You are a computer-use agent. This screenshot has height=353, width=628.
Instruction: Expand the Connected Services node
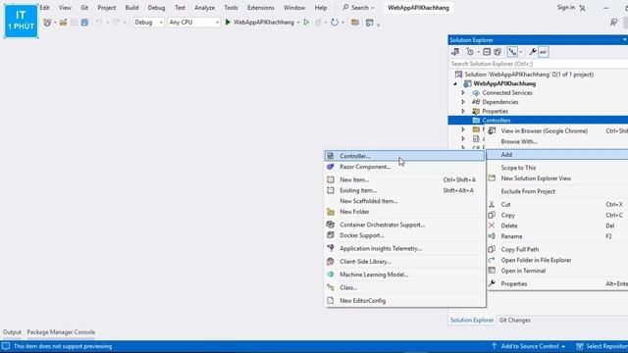463,93
